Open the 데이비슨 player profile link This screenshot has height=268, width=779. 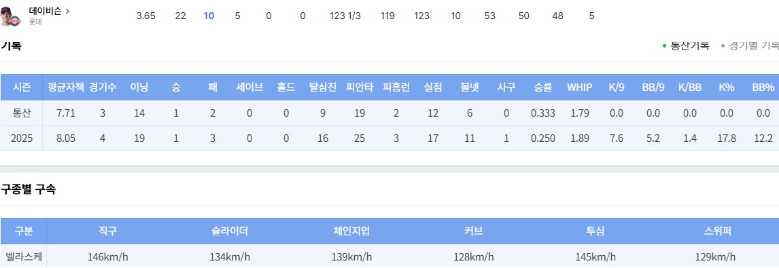pos(46,11)
